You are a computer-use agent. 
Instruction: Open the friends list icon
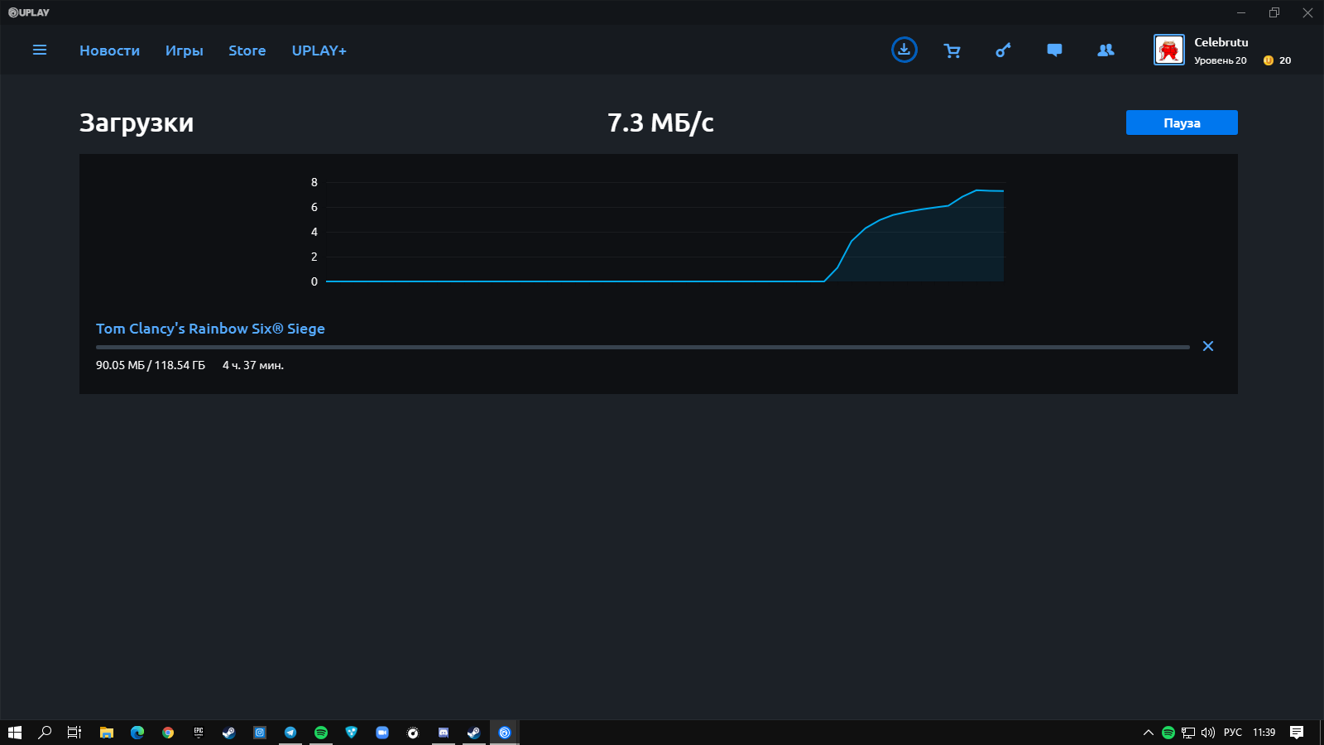click(1106, 50)
